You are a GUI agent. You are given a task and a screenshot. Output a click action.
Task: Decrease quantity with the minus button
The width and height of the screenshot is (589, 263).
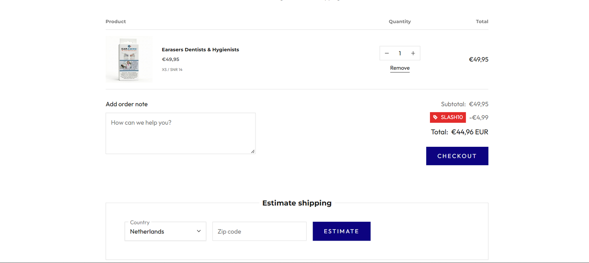(387, 53)
